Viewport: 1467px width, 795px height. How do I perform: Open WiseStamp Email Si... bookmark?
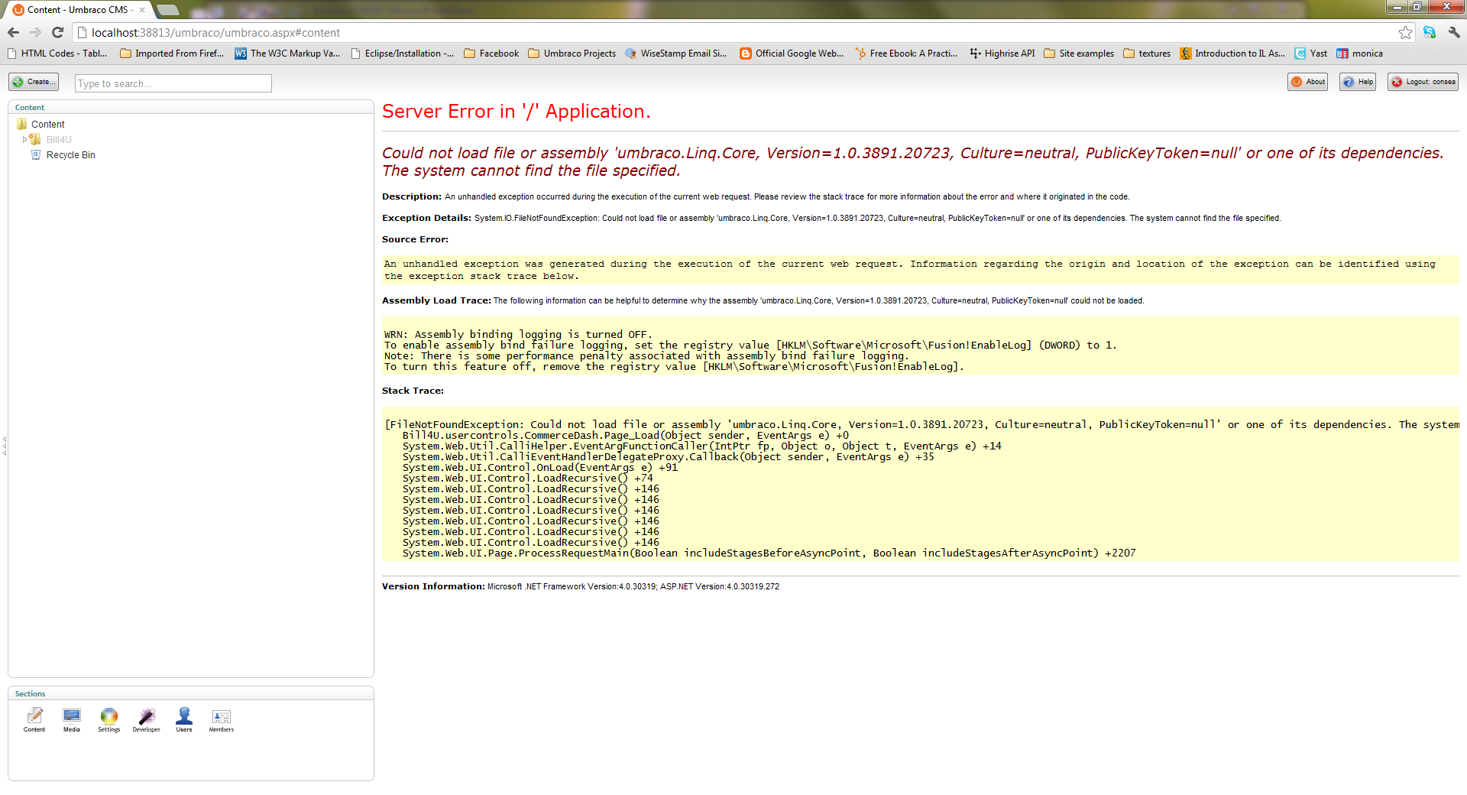tap(676, 54)
